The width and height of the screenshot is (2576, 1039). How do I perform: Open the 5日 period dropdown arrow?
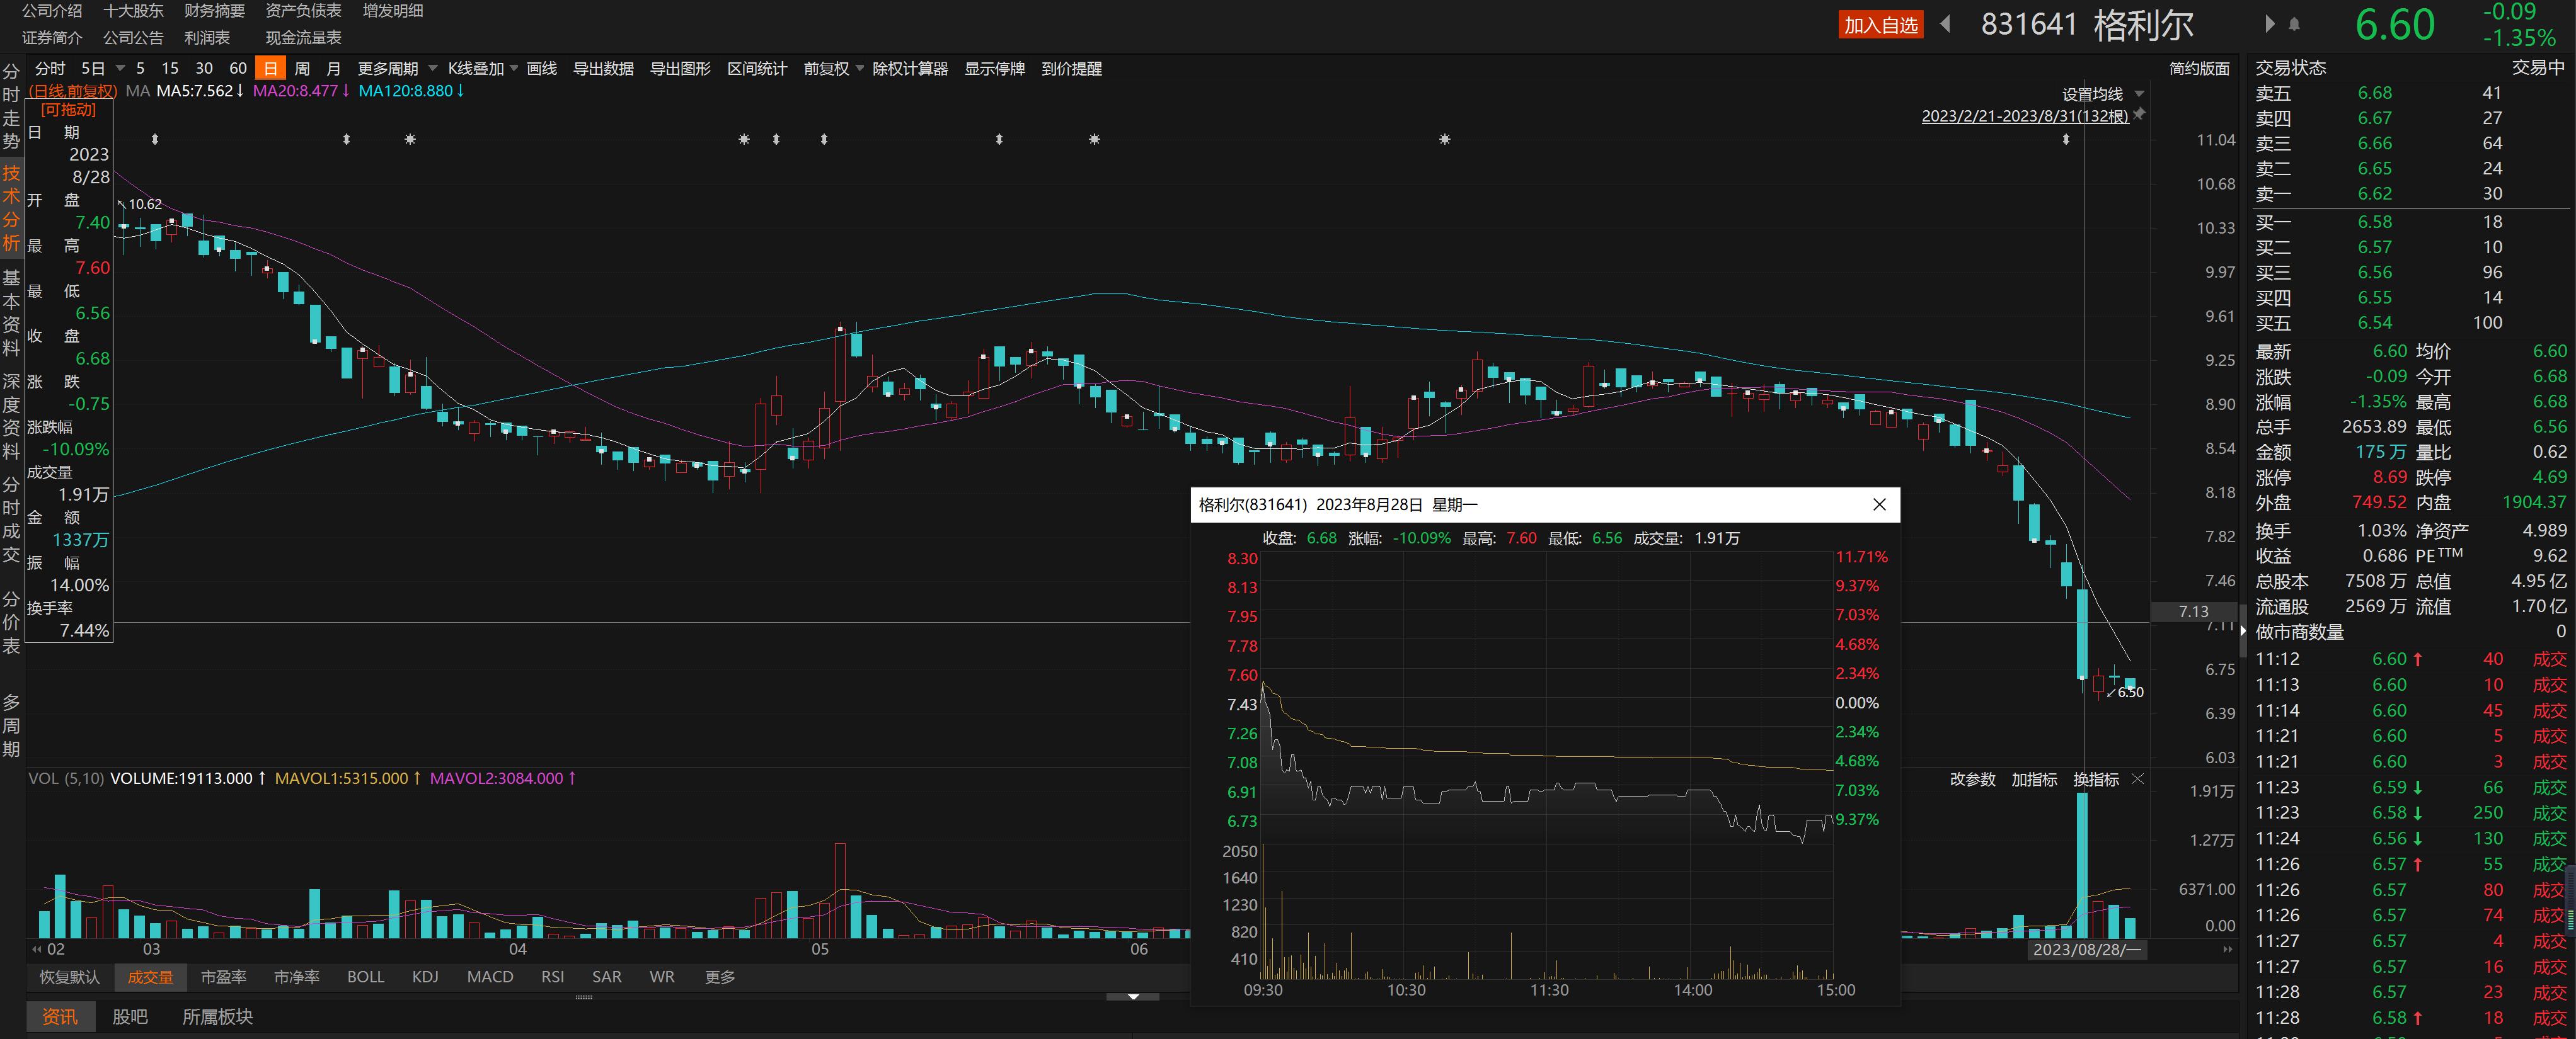pyautogui.click(x=120, y=68)
